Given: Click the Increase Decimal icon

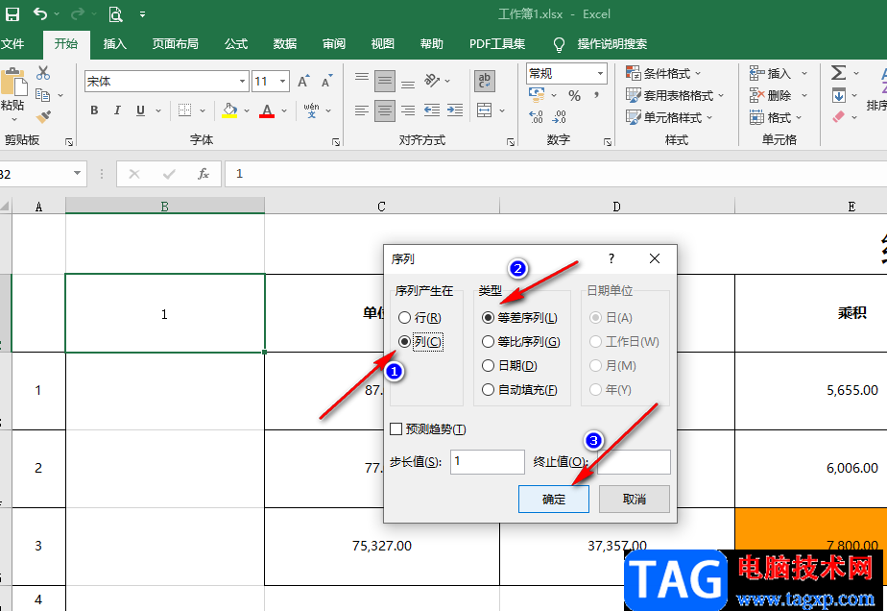Looking at the screenshot, I should click(x=536, y=116).
